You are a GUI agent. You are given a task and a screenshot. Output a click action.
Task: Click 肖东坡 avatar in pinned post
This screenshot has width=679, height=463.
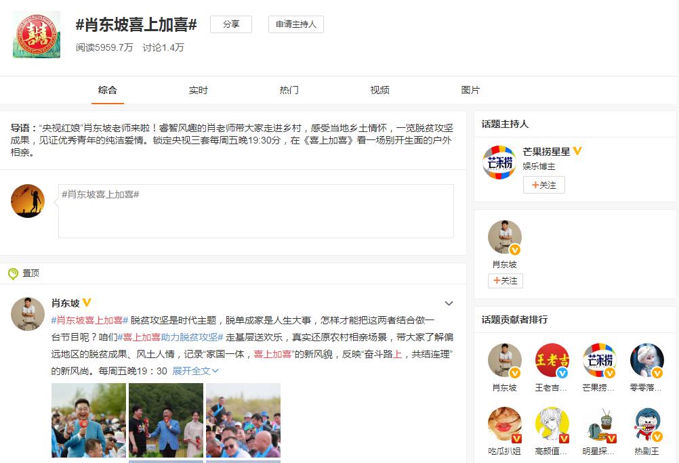(28, 313)
